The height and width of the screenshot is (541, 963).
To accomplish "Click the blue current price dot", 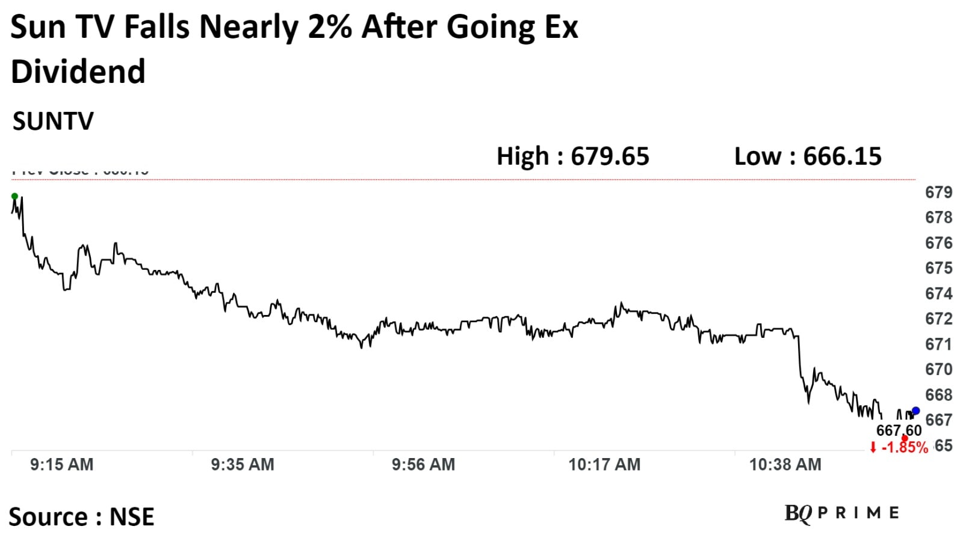I will click(915, 411).
